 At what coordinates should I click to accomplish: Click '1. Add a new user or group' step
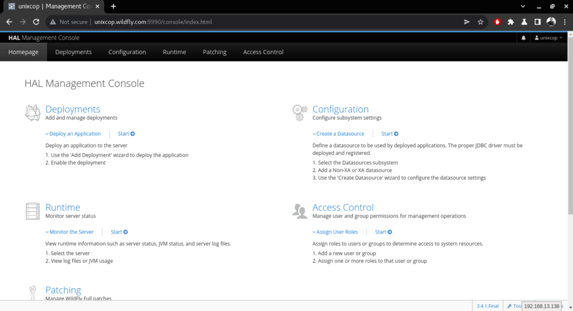click(344, 253)
